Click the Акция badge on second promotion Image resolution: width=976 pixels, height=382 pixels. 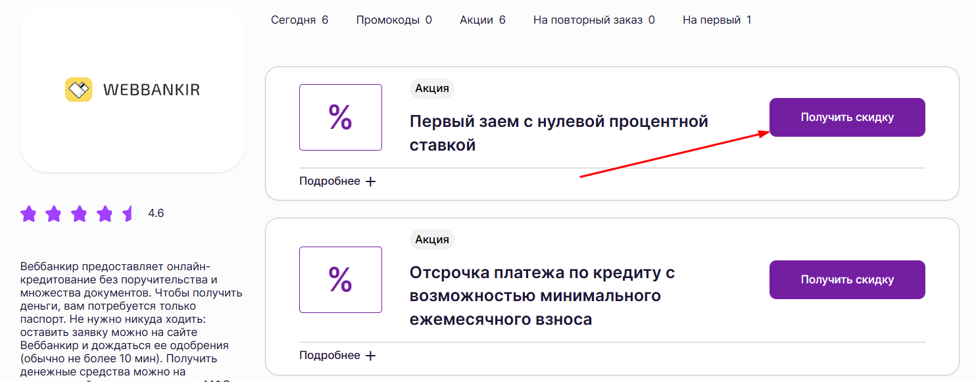(431, 239)
